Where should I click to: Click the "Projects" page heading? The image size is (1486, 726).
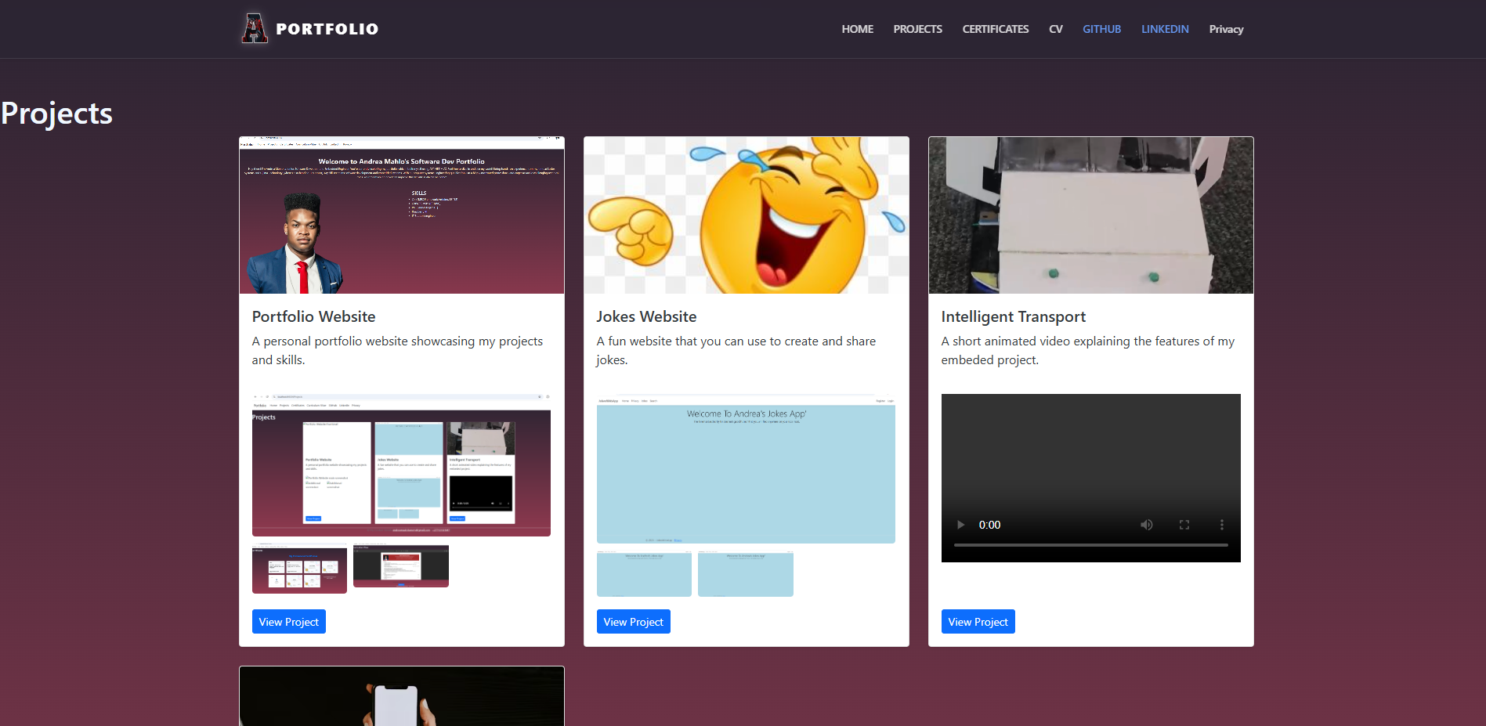tap(56, 114)
